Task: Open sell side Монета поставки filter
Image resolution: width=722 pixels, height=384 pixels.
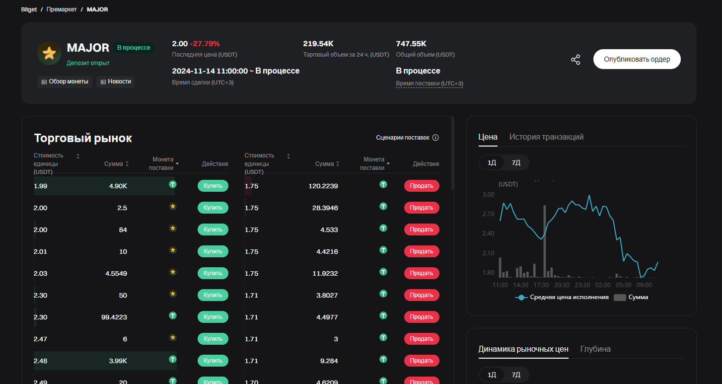Action: click(x=388, y=163)
